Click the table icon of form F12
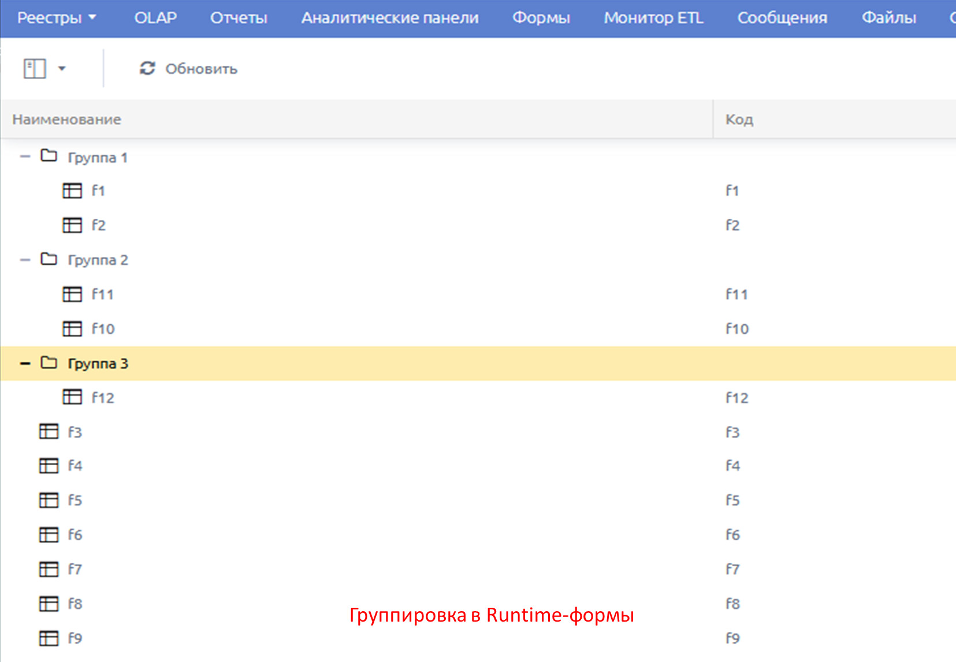This screenshot has width=956, height=662. coord(72,397)
